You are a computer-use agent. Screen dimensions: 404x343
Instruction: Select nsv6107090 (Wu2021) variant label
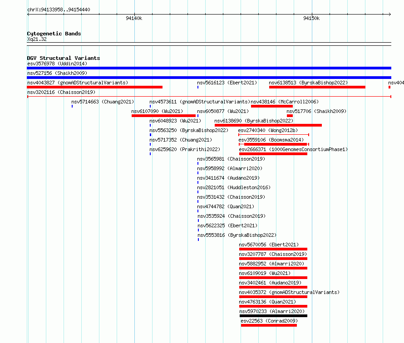point(157,111)
